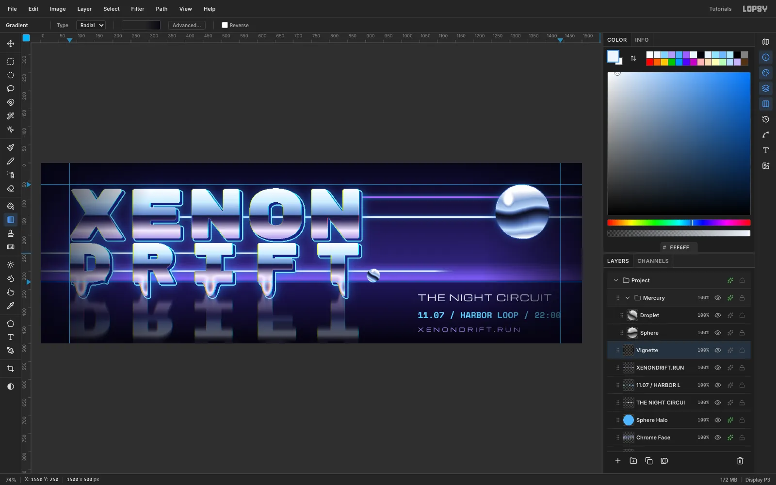Select the Elliptical Marquee tool

click(x=10, y=75)
